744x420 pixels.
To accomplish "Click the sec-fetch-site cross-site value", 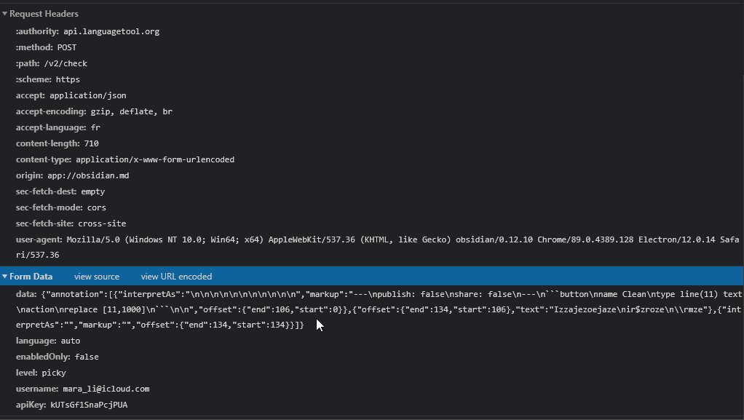I will pyautogui.click(x=100, y=223).
